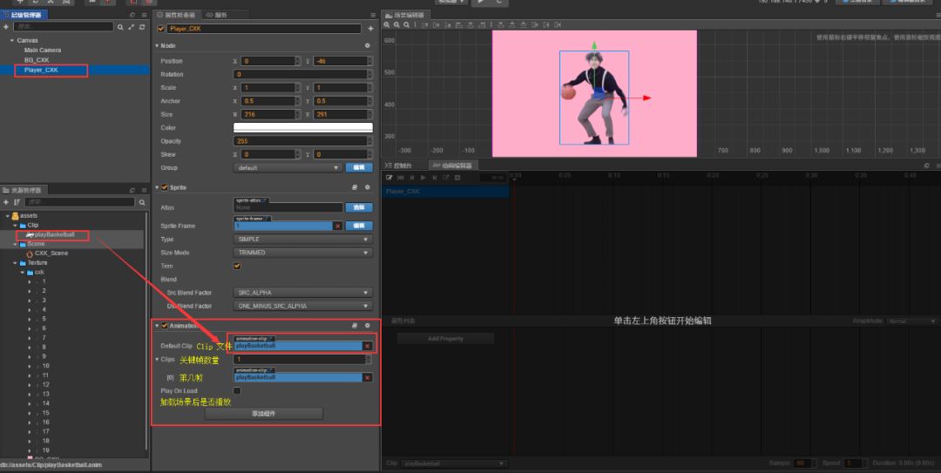Click the top toolbar refresh preview icon
This screenshot has width=941, height=473.
(498, 2)
